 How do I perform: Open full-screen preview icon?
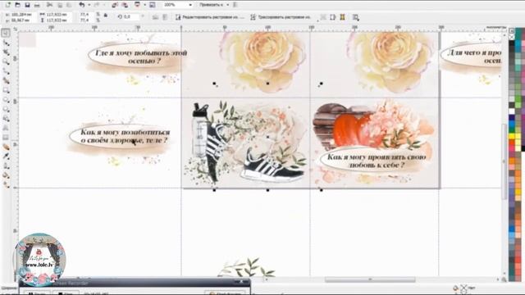pyautogui.click(x=152, y=5)
